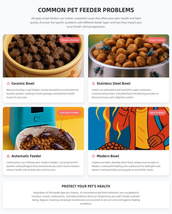Click the icon next to Automatic Feeder
The height and width of the screenshot is (214, 172).
point(8,156)
